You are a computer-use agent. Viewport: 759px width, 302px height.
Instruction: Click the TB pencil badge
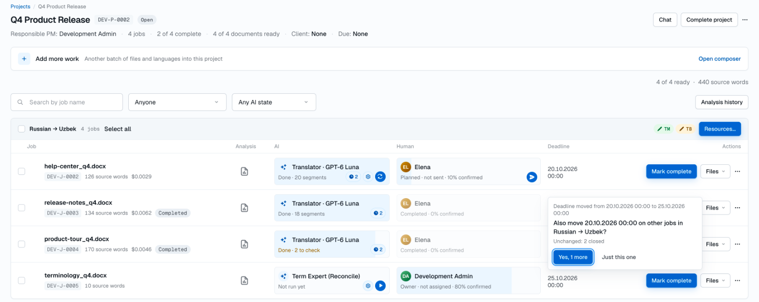(685, 129)
